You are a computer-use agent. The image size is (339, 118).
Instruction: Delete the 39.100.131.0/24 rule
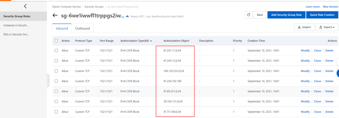point(329,101)
